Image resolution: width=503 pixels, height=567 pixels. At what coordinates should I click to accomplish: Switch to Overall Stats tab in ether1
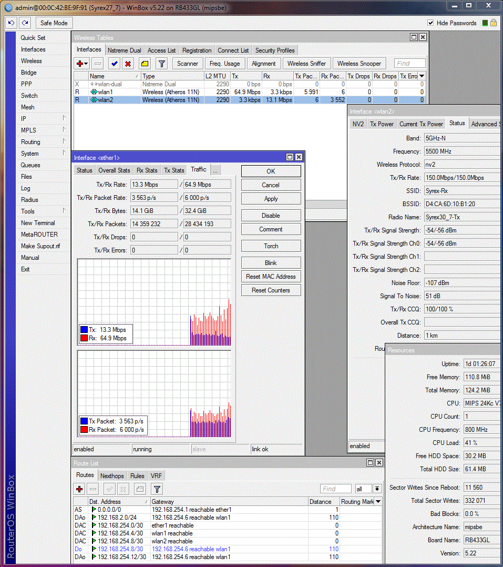[114, 170]
